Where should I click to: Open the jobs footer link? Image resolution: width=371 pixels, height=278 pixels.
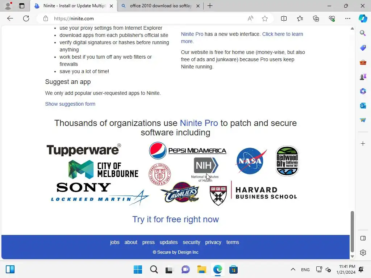click(114, 242)
